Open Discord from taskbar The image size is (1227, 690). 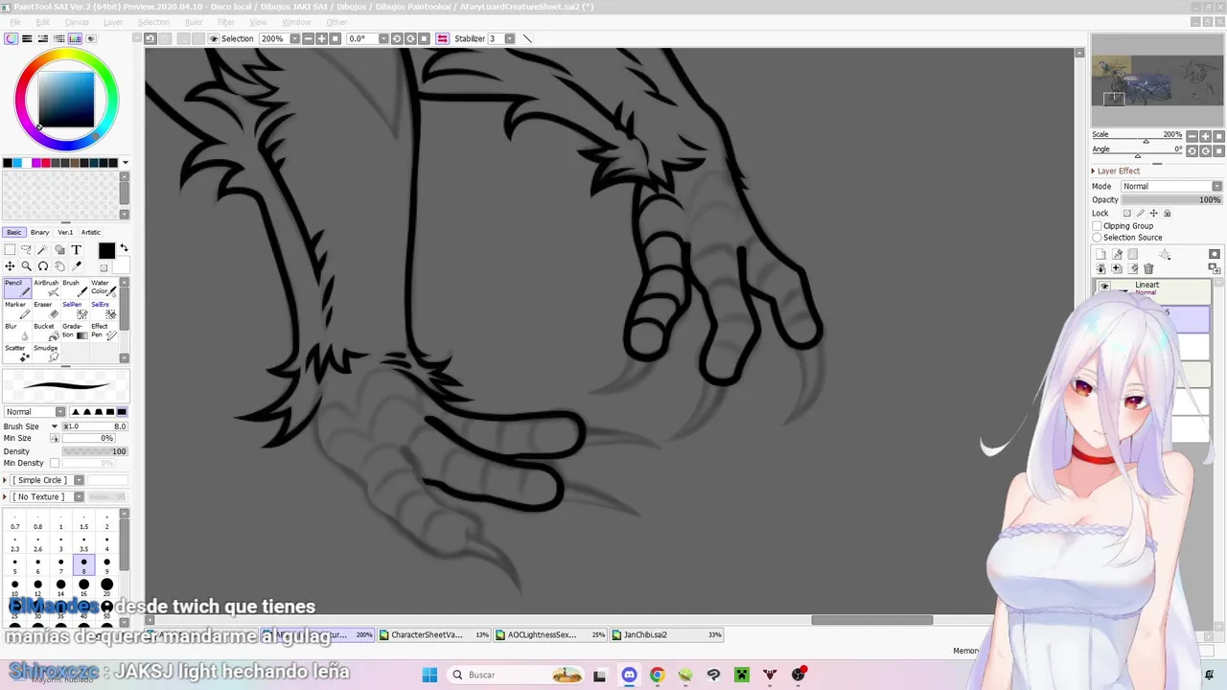click(x=629, y=675)
